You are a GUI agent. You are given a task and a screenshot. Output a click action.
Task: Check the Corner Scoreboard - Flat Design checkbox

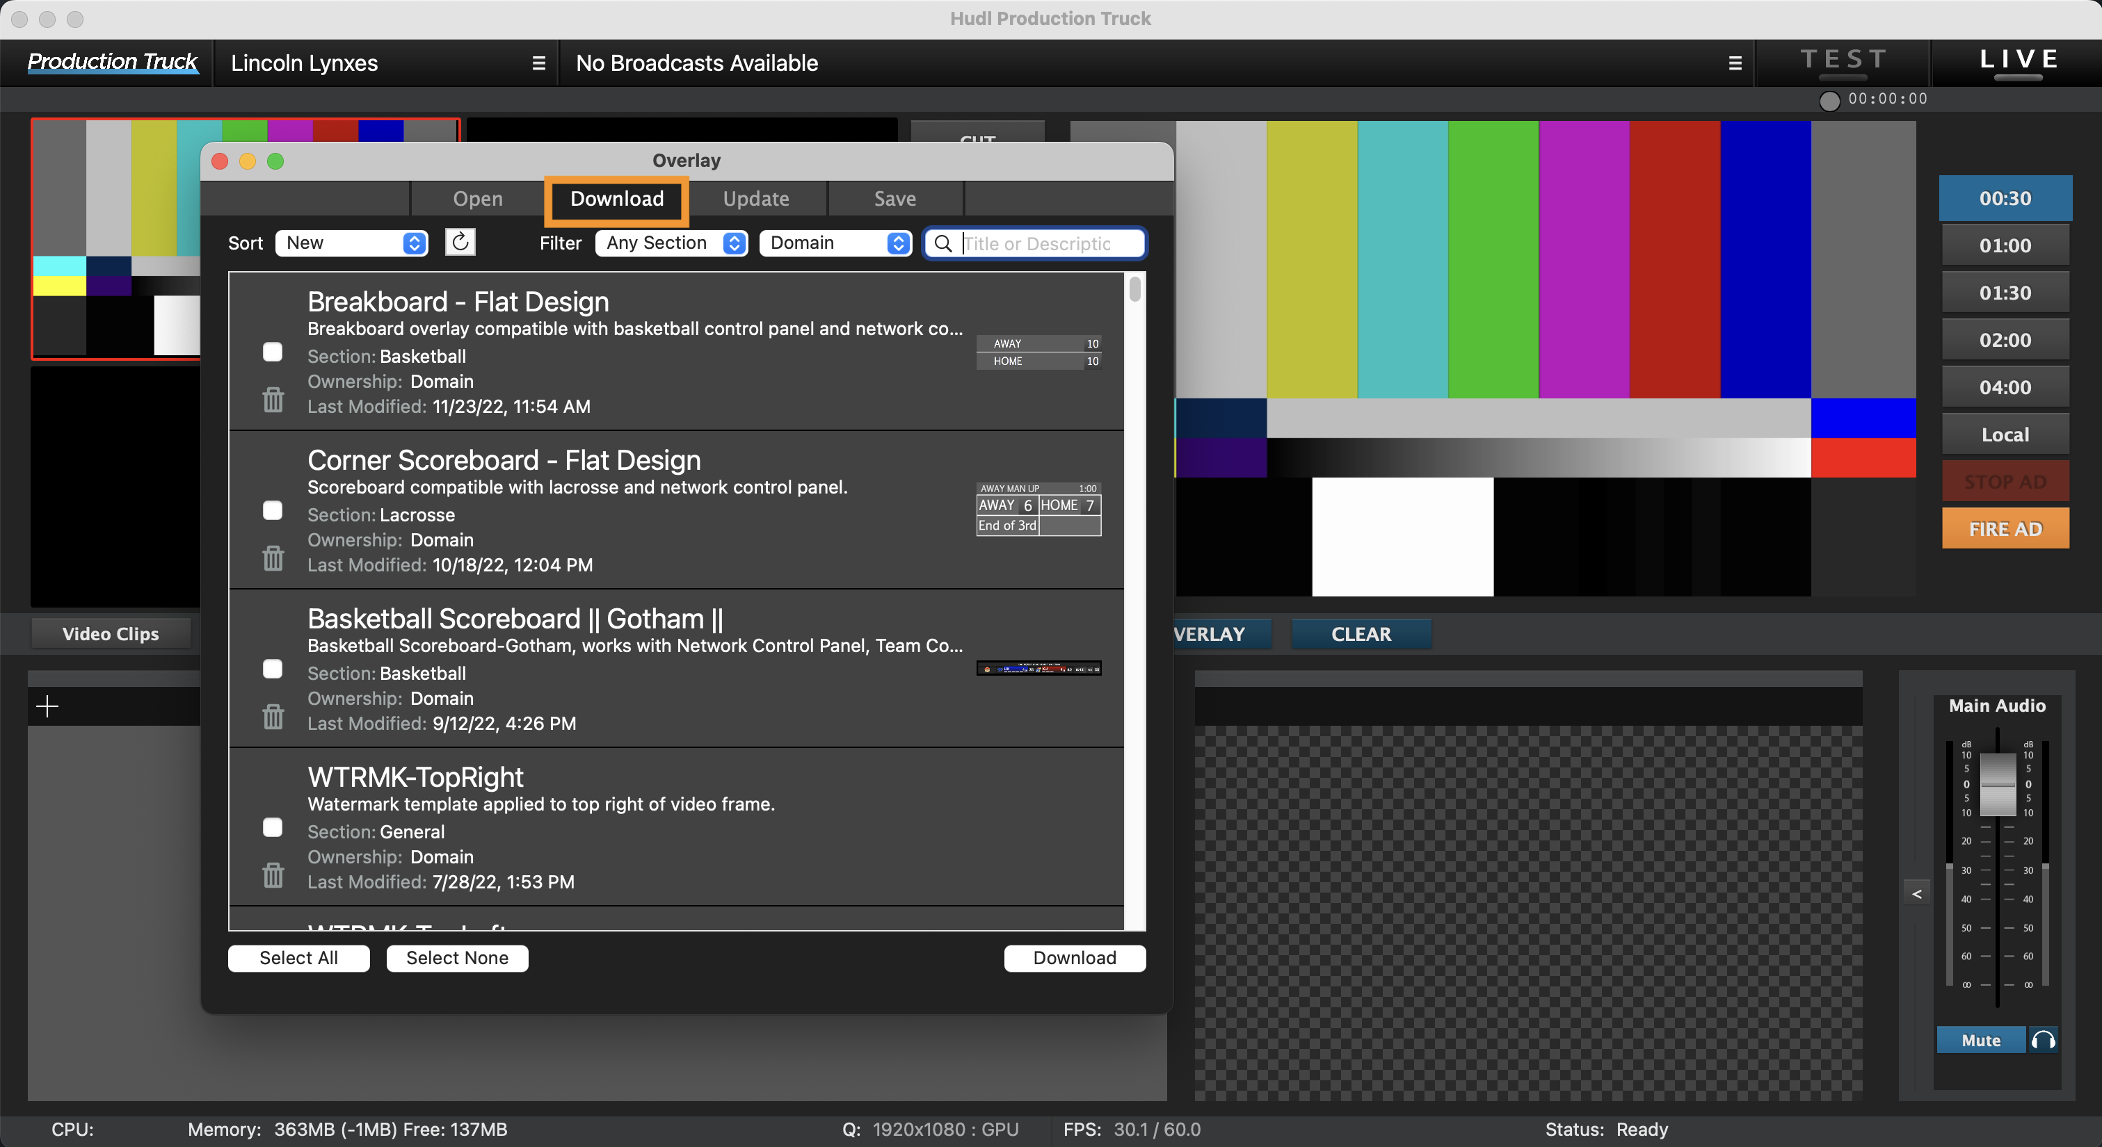point(273,510)
